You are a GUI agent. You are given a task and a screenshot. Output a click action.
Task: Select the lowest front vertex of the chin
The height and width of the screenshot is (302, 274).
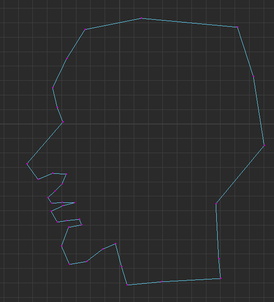[69, 264]
